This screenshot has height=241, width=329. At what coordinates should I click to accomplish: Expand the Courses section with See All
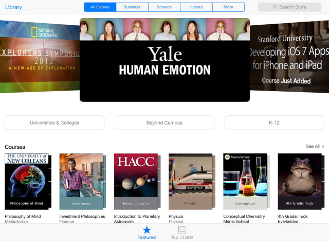click(x=315, y=146)
